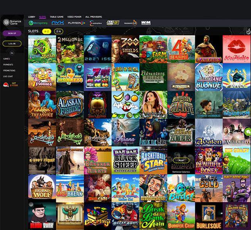Open the Black Gold slot
This screenshot has height=230, width=251.
(209, 188)
